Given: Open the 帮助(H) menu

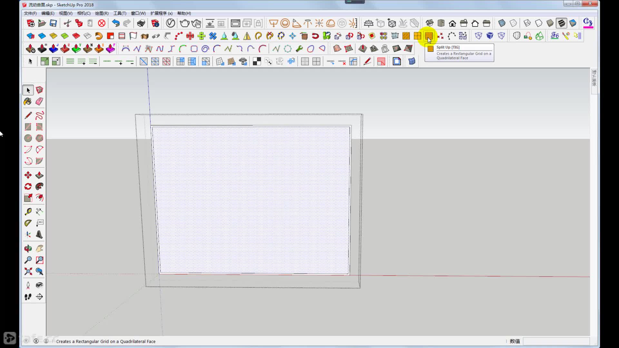Looking at the screenshot, I should 184,13.
